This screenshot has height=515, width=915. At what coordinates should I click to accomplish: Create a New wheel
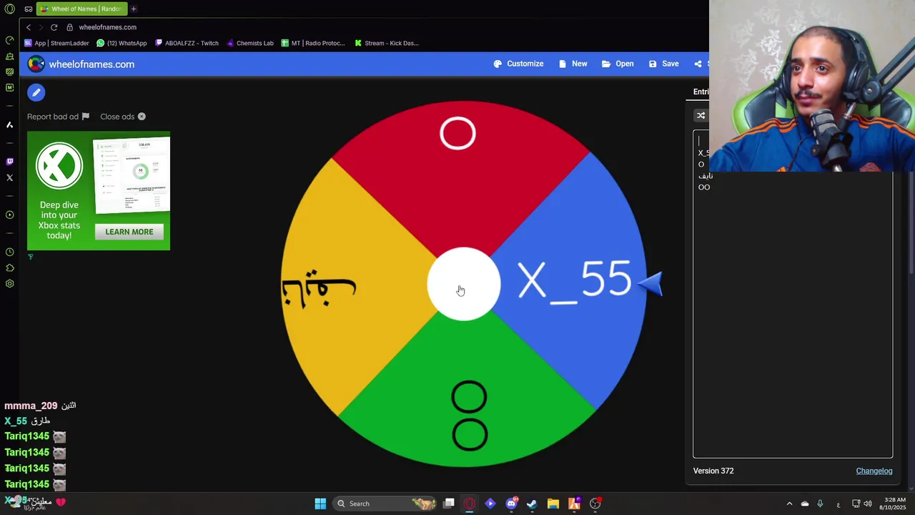tap(573, 64)
